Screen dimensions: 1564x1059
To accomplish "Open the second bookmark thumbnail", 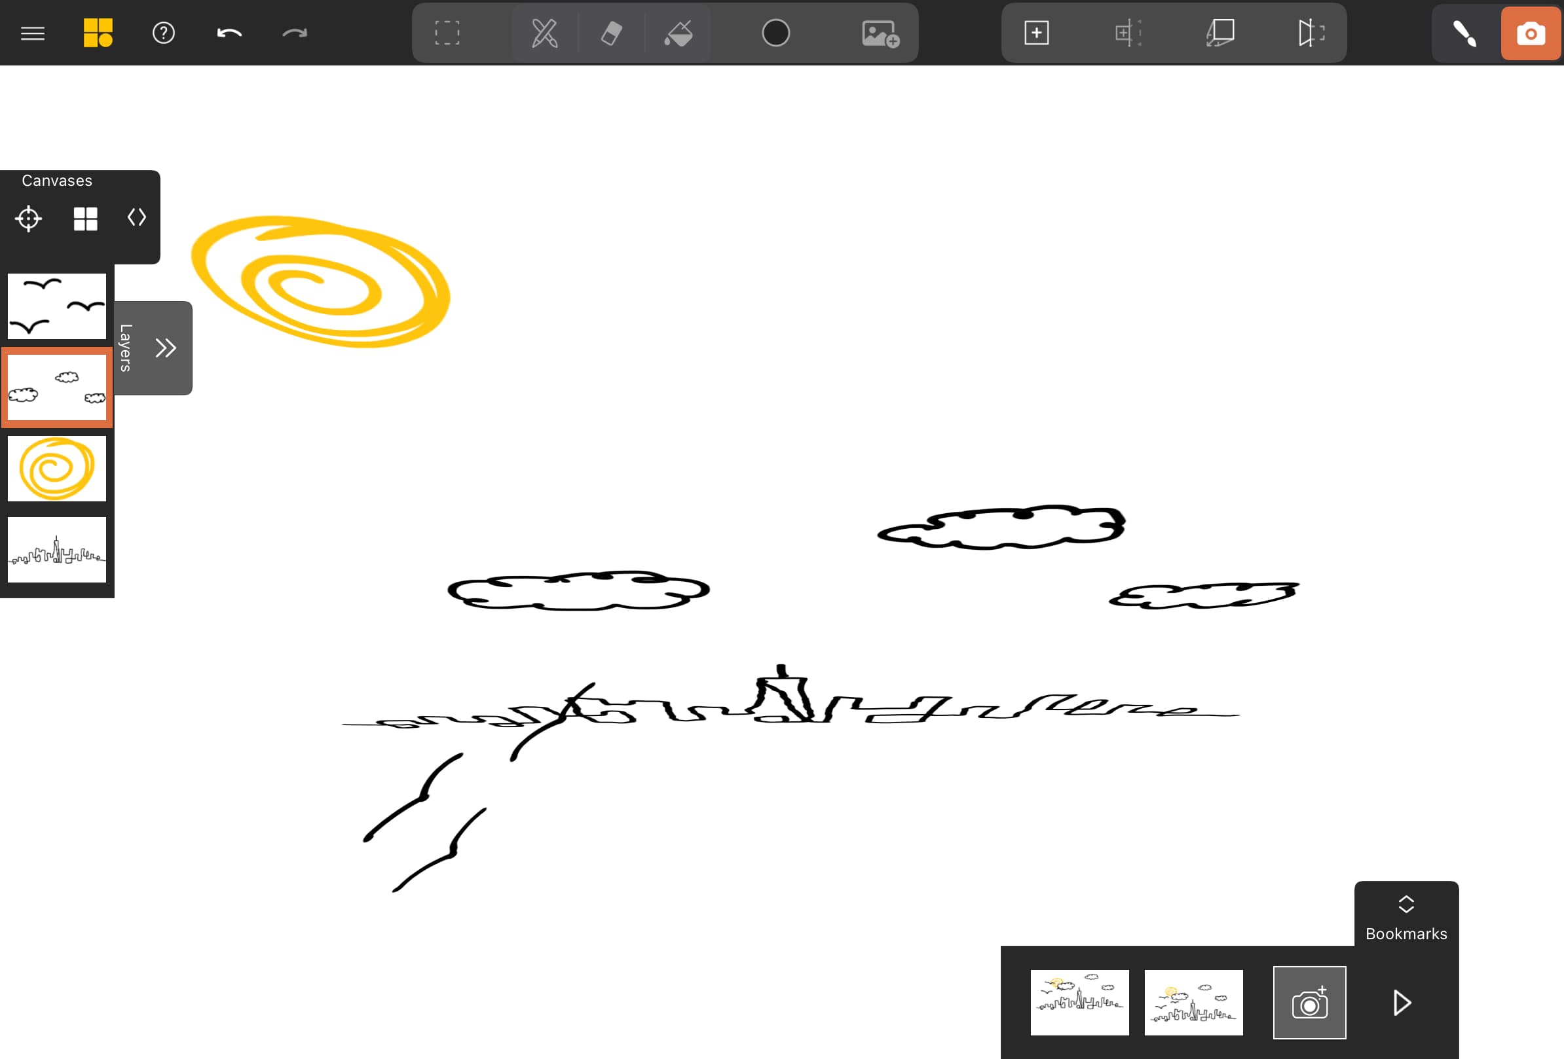I will click(1193, 1003).
